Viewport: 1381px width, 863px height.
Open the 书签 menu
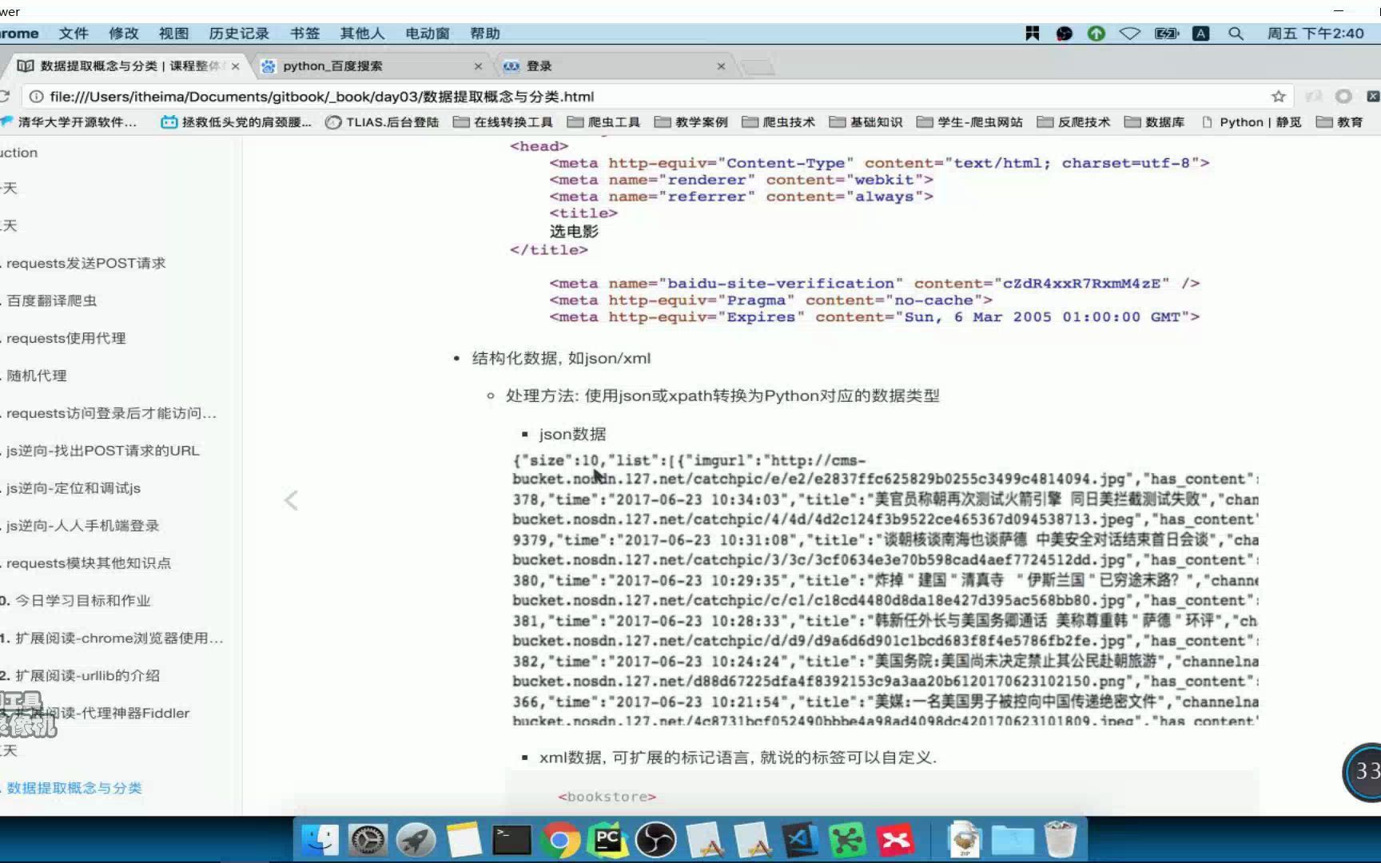click(304, 34)
